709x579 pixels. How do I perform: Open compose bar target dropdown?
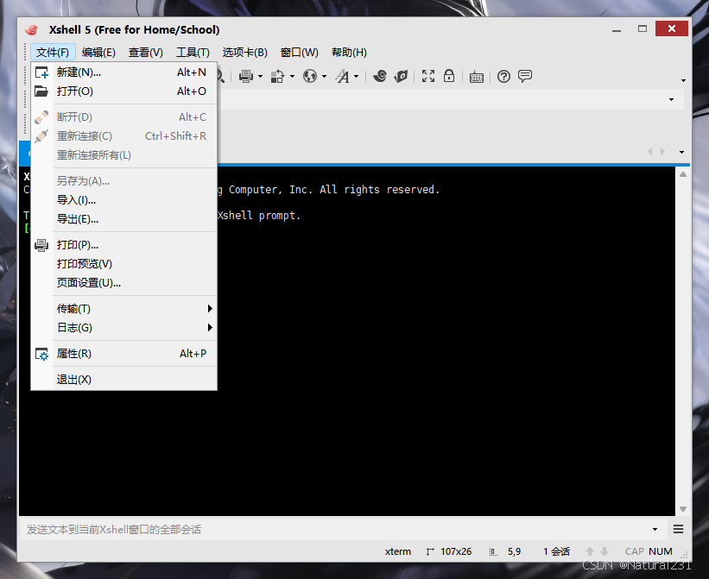pos(655,529)
